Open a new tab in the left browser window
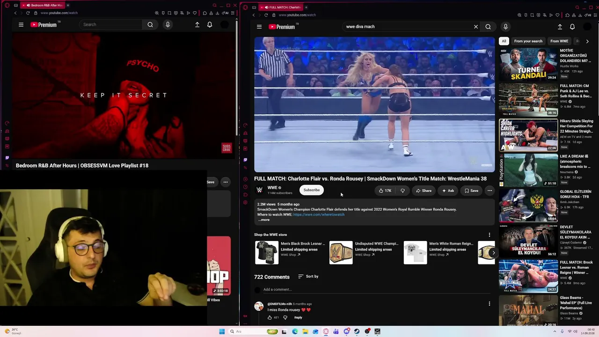This screenshot has height=337, width=599. (68, 5)
